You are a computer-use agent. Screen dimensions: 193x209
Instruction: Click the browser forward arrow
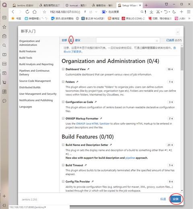click(20, 12)
